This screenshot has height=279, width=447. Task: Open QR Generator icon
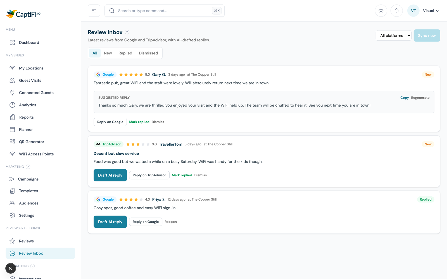click(12, 142)
